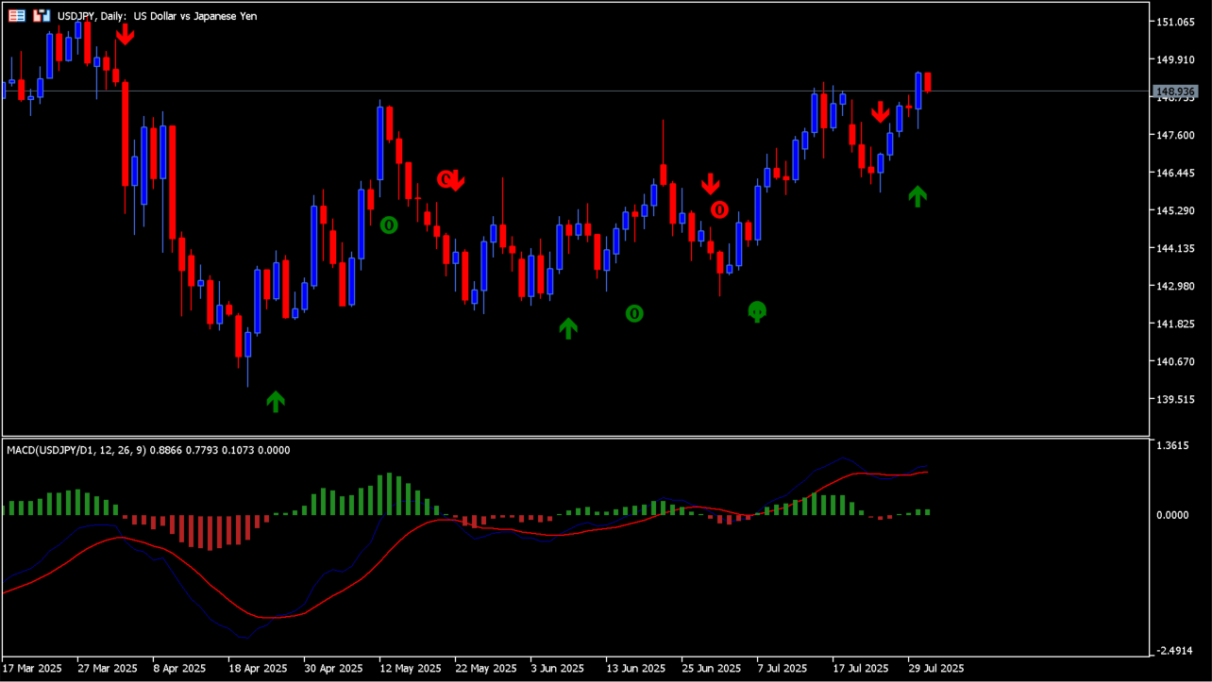Select the green up arrow near 29 Jul 2025
The height and width of the screenshot is (682, 1212).
click(917, 196)
